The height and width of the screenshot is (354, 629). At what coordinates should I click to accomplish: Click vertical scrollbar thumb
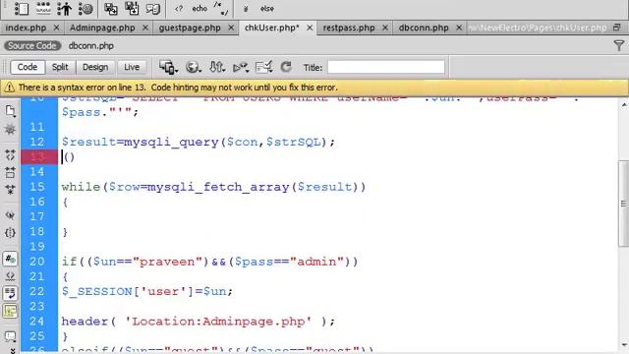[623, 204]
